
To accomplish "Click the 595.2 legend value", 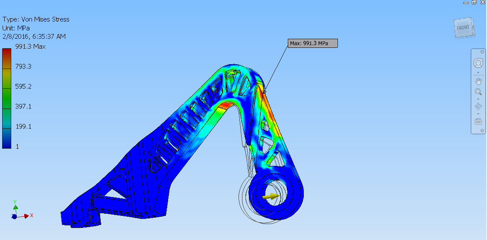I will [x=23, y=87].
